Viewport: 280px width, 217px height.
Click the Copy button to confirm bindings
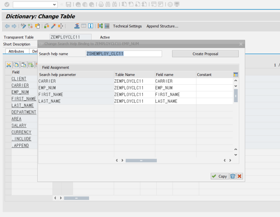coord(219,176)
